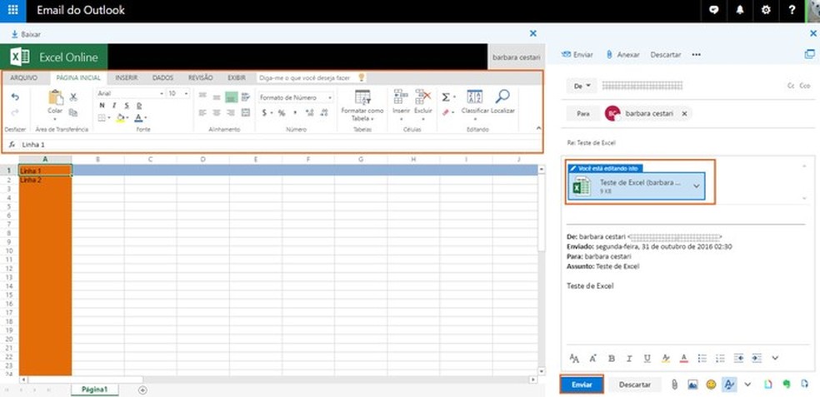This screenshot has height=397, width=820.
Task: Click the wrap text icon
Action: pos(246,97)
